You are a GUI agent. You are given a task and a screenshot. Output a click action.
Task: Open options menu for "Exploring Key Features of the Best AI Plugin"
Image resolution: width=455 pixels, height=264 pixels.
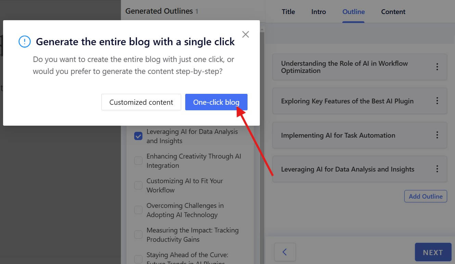point(437,101)
